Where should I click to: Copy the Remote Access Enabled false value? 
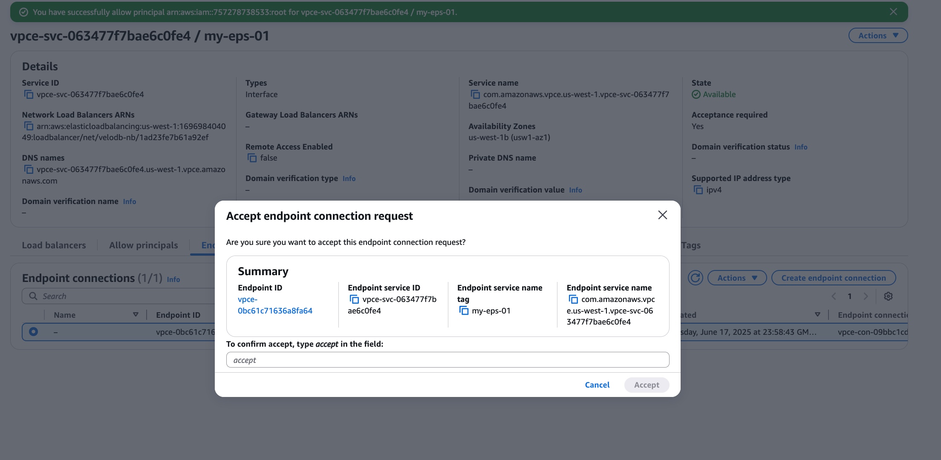point(252,158)
